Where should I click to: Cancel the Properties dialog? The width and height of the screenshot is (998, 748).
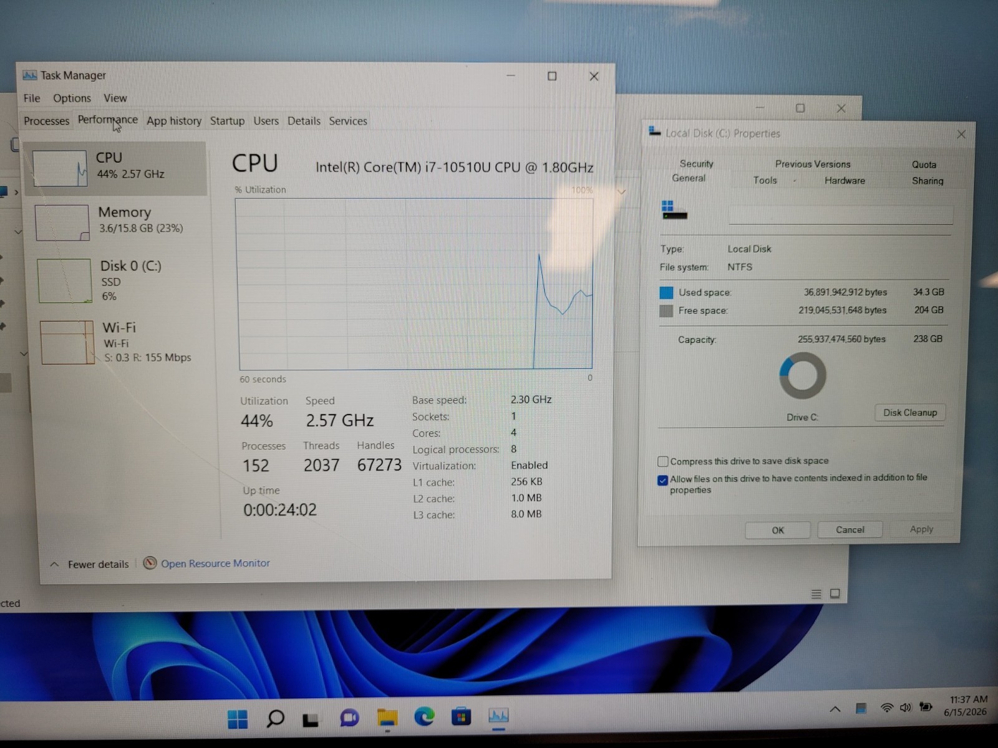(x=850, y=530)
